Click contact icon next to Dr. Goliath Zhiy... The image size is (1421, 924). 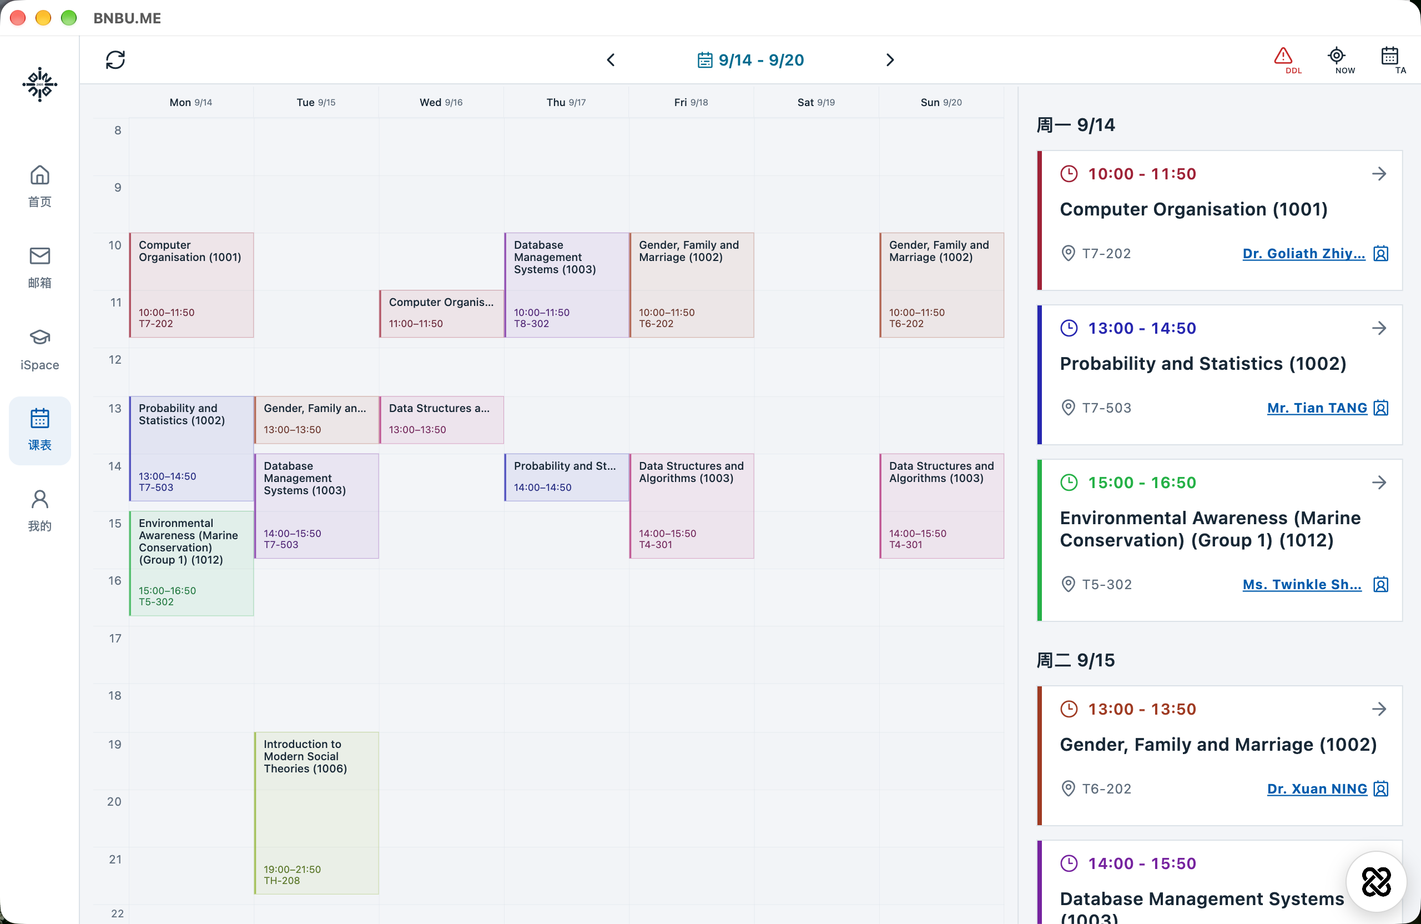click(1380, 253)
